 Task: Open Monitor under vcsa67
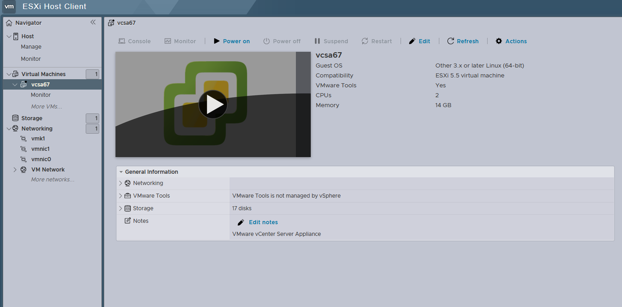pyautogui.click(x=41, y=95)
